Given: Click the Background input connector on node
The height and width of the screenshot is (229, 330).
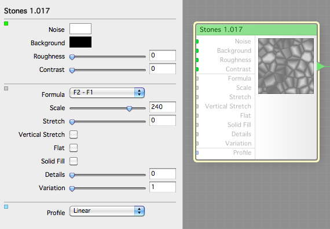Looking at the screenshot, I should point(197,51).
